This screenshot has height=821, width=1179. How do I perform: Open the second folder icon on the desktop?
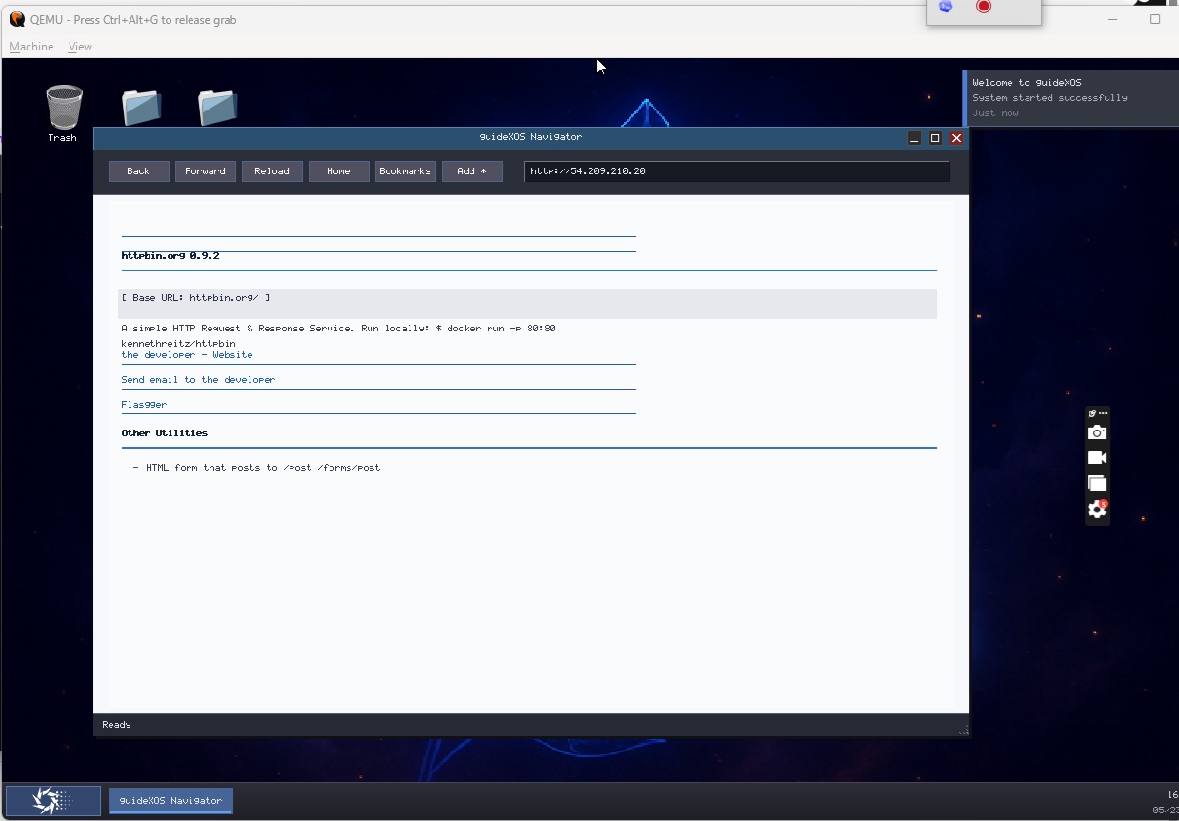(x=218, y=108)
